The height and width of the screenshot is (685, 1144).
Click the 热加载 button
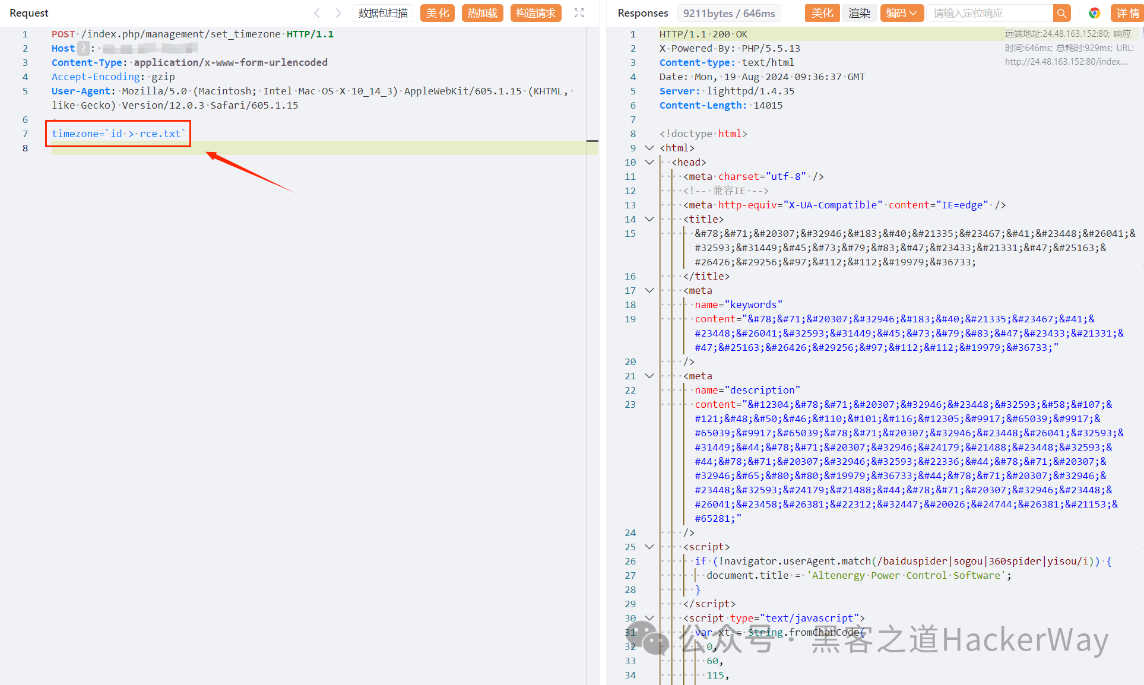483,13
